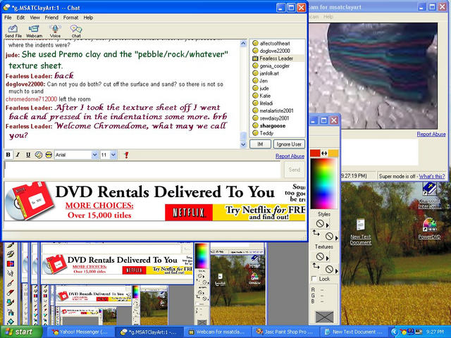Click the Windows start button
The height and width of the screenshot is (338, 451).
pos(21,332)
